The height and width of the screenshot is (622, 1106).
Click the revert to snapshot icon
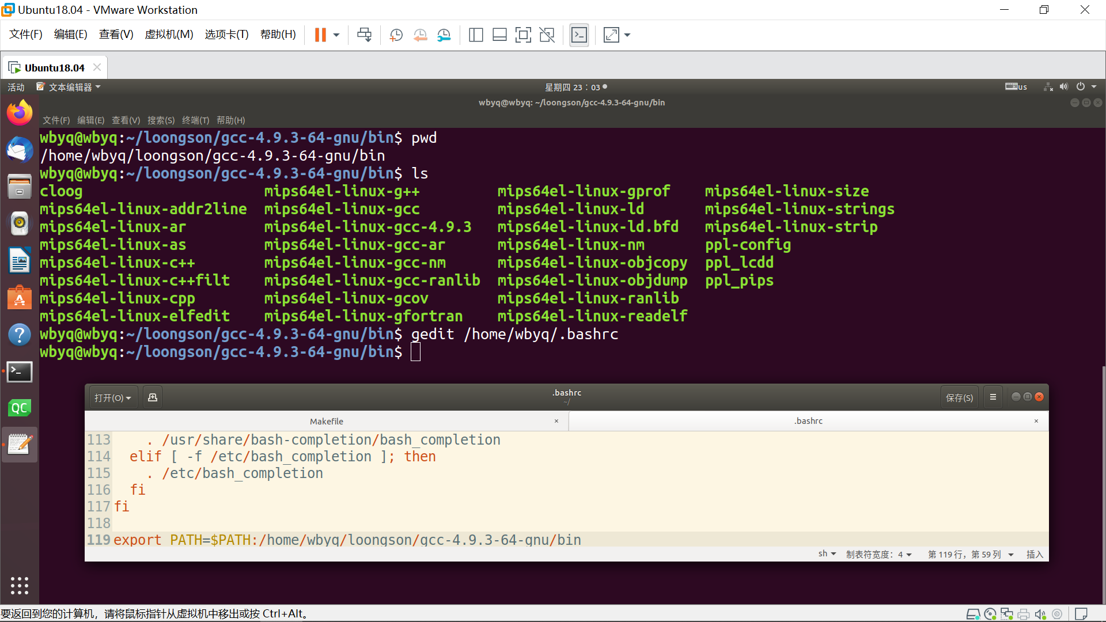420,35
